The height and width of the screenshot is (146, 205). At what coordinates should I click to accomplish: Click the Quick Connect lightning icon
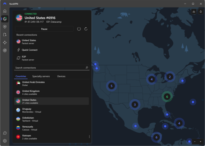(18, 50)
